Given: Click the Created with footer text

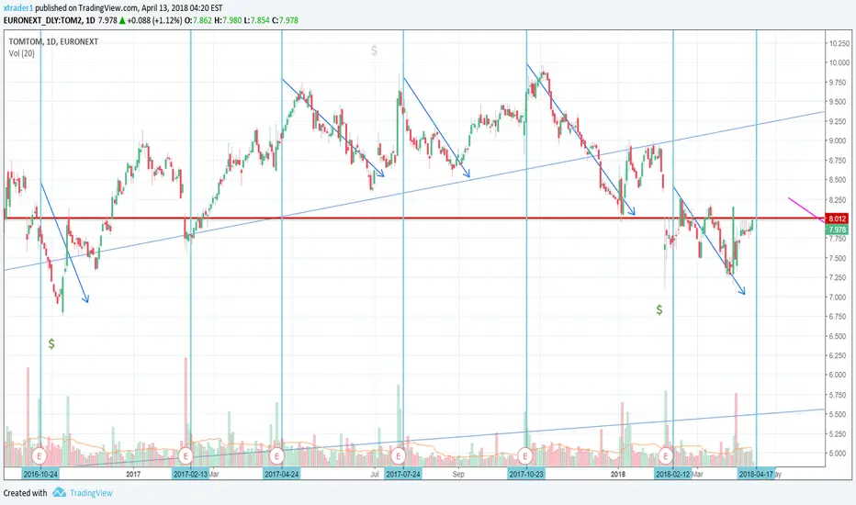Looking at the screenshot, I should click(x=25, y=493).
